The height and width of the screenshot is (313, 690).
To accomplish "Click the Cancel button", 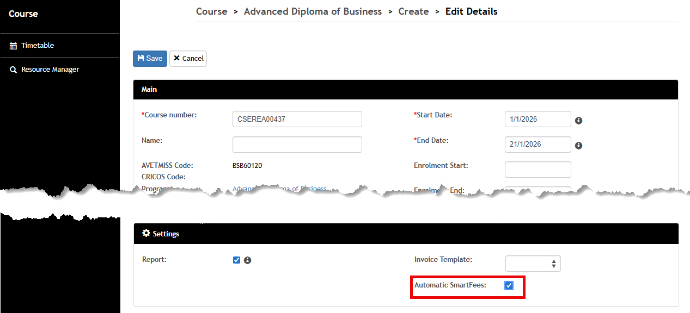I will 188,59.
